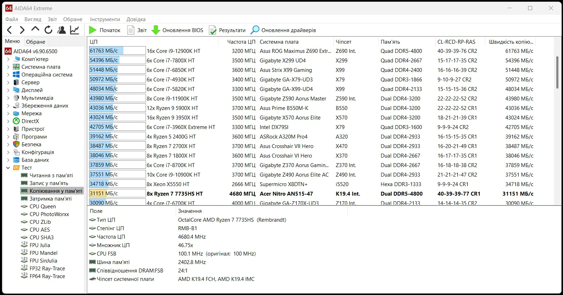Start the benchmark with Початок
The width and height of the screenshot is (563, 295).
tap(105, 30)
